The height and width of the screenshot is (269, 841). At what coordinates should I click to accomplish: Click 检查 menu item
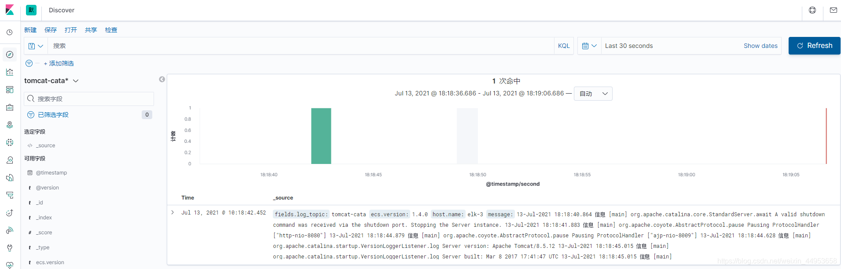(x=111, y=30)
